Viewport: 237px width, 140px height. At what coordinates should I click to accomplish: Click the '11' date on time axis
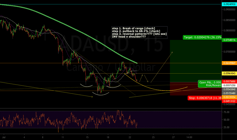point(63,137)
